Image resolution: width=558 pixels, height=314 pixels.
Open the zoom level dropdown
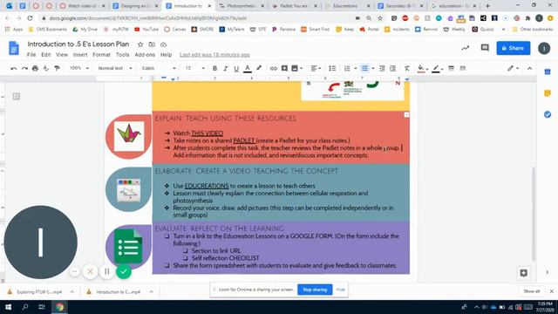tap(79, 68)
